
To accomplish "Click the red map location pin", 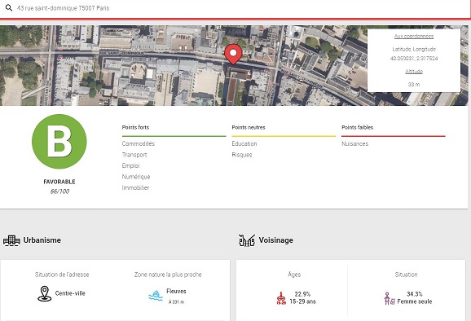I will pos(233,55).
